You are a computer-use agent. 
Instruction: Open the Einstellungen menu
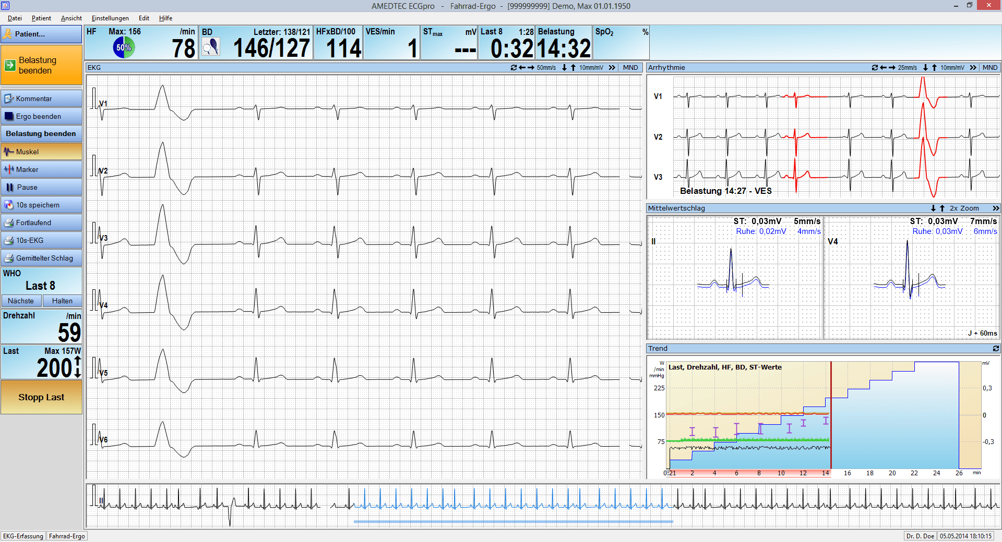[x=110, y=18]
